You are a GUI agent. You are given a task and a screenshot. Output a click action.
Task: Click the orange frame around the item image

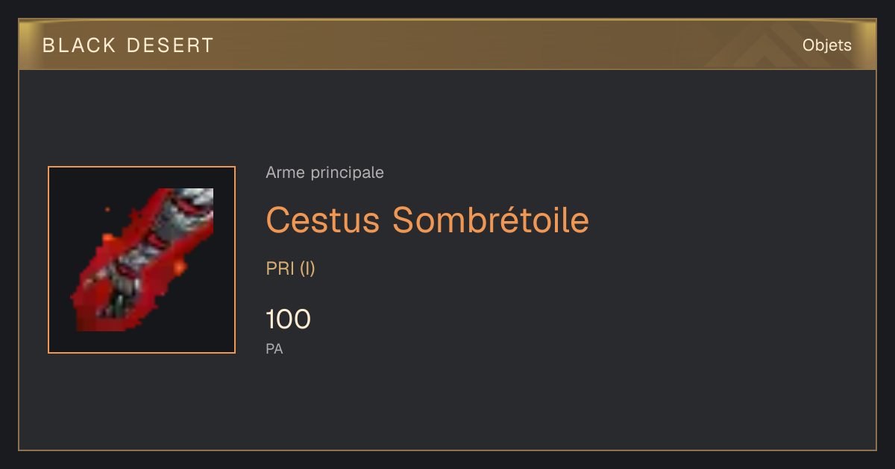pos(142,260)
